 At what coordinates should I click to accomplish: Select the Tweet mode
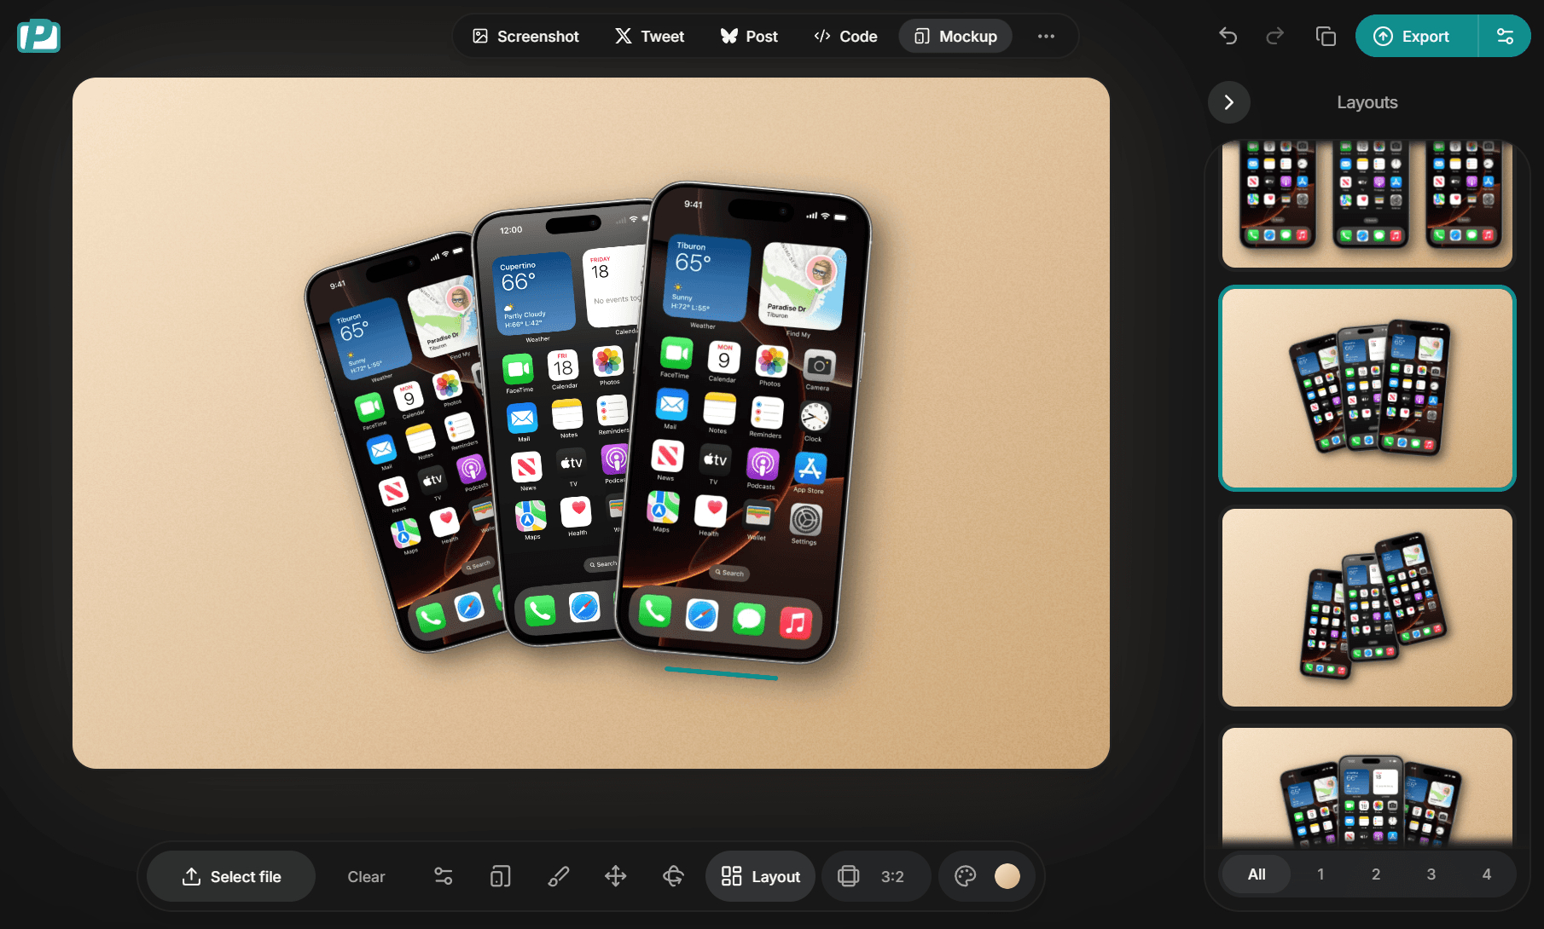tap(649, 36)
